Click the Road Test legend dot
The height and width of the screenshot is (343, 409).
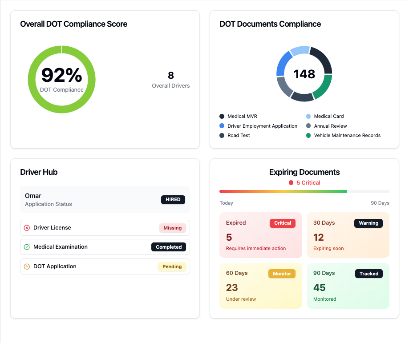pos(223,135)
